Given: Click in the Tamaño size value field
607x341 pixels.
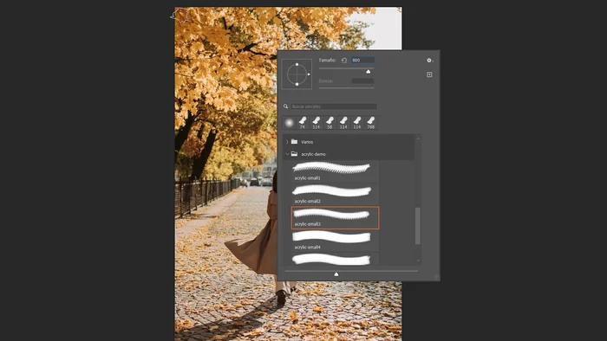Looking at the screenshot, I should (362, 61).
